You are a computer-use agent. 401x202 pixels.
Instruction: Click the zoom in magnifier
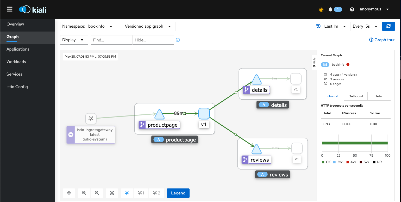[x=84, y=193]
